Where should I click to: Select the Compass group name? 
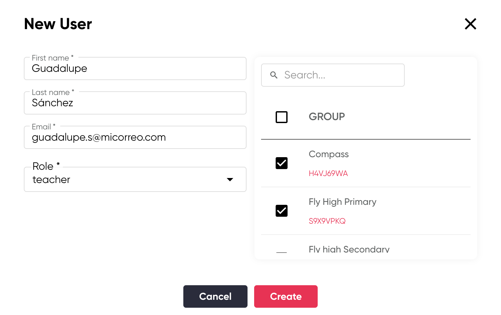point(329,154)
